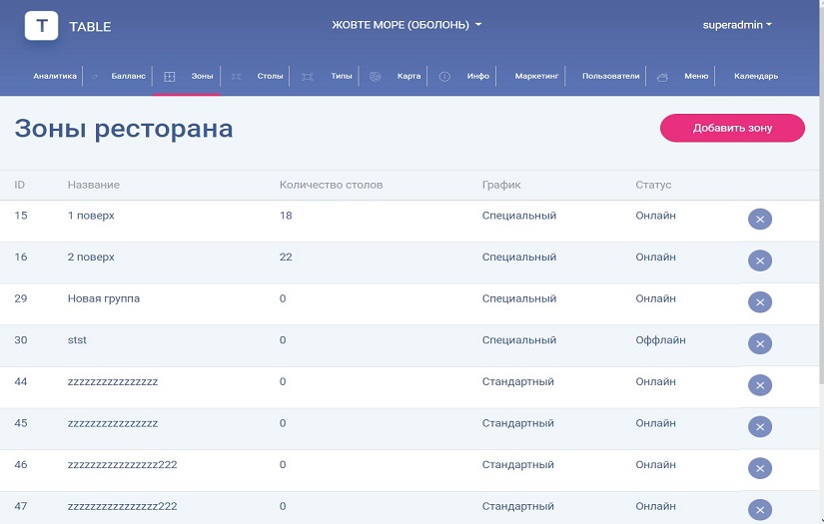
Task: Click the Зоны grid icon
Action: click(x=169, y=77)
